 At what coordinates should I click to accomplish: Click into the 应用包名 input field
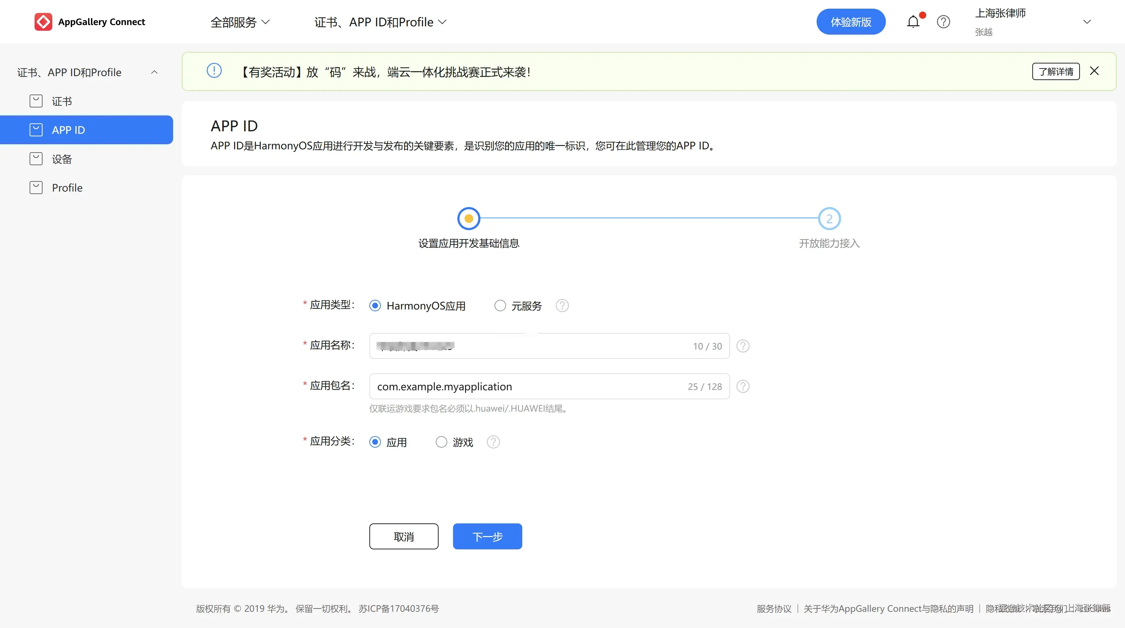(524, 386)
